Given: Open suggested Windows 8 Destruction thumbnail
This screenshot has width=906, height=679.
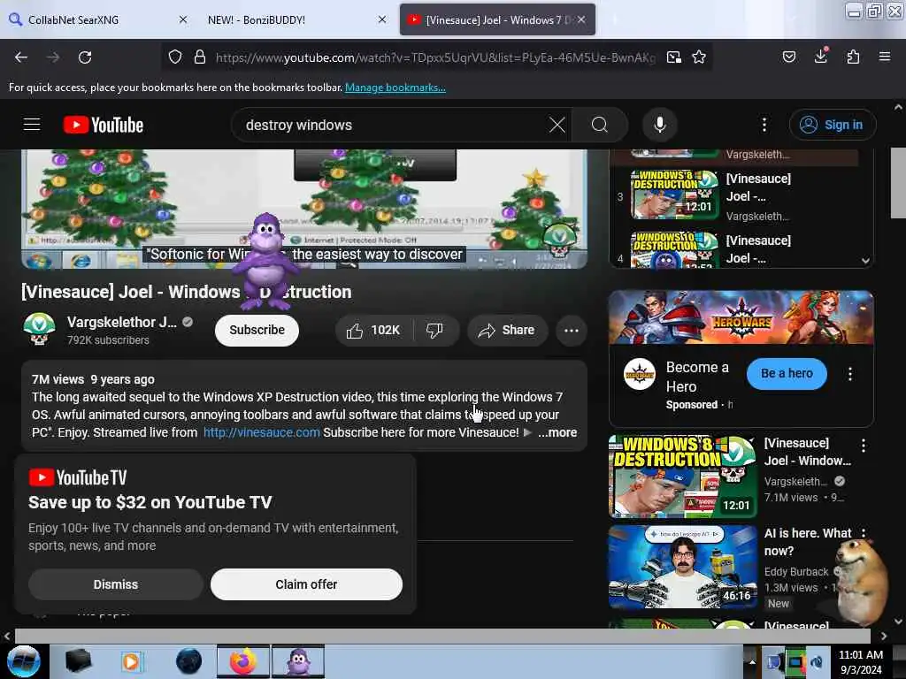Looking at the screenshot, I should click(x=683, y=476).
